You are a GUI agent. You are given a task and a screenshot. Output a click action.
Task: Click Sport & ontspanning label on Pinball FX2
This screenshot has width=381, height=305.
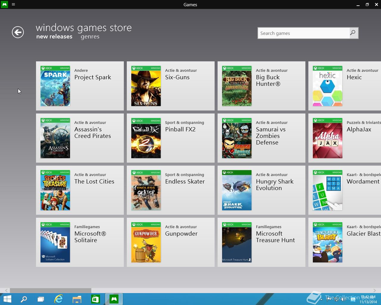pos(185,123)
